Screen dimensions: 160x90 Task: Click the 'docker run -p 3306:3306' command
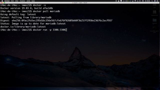49,30
